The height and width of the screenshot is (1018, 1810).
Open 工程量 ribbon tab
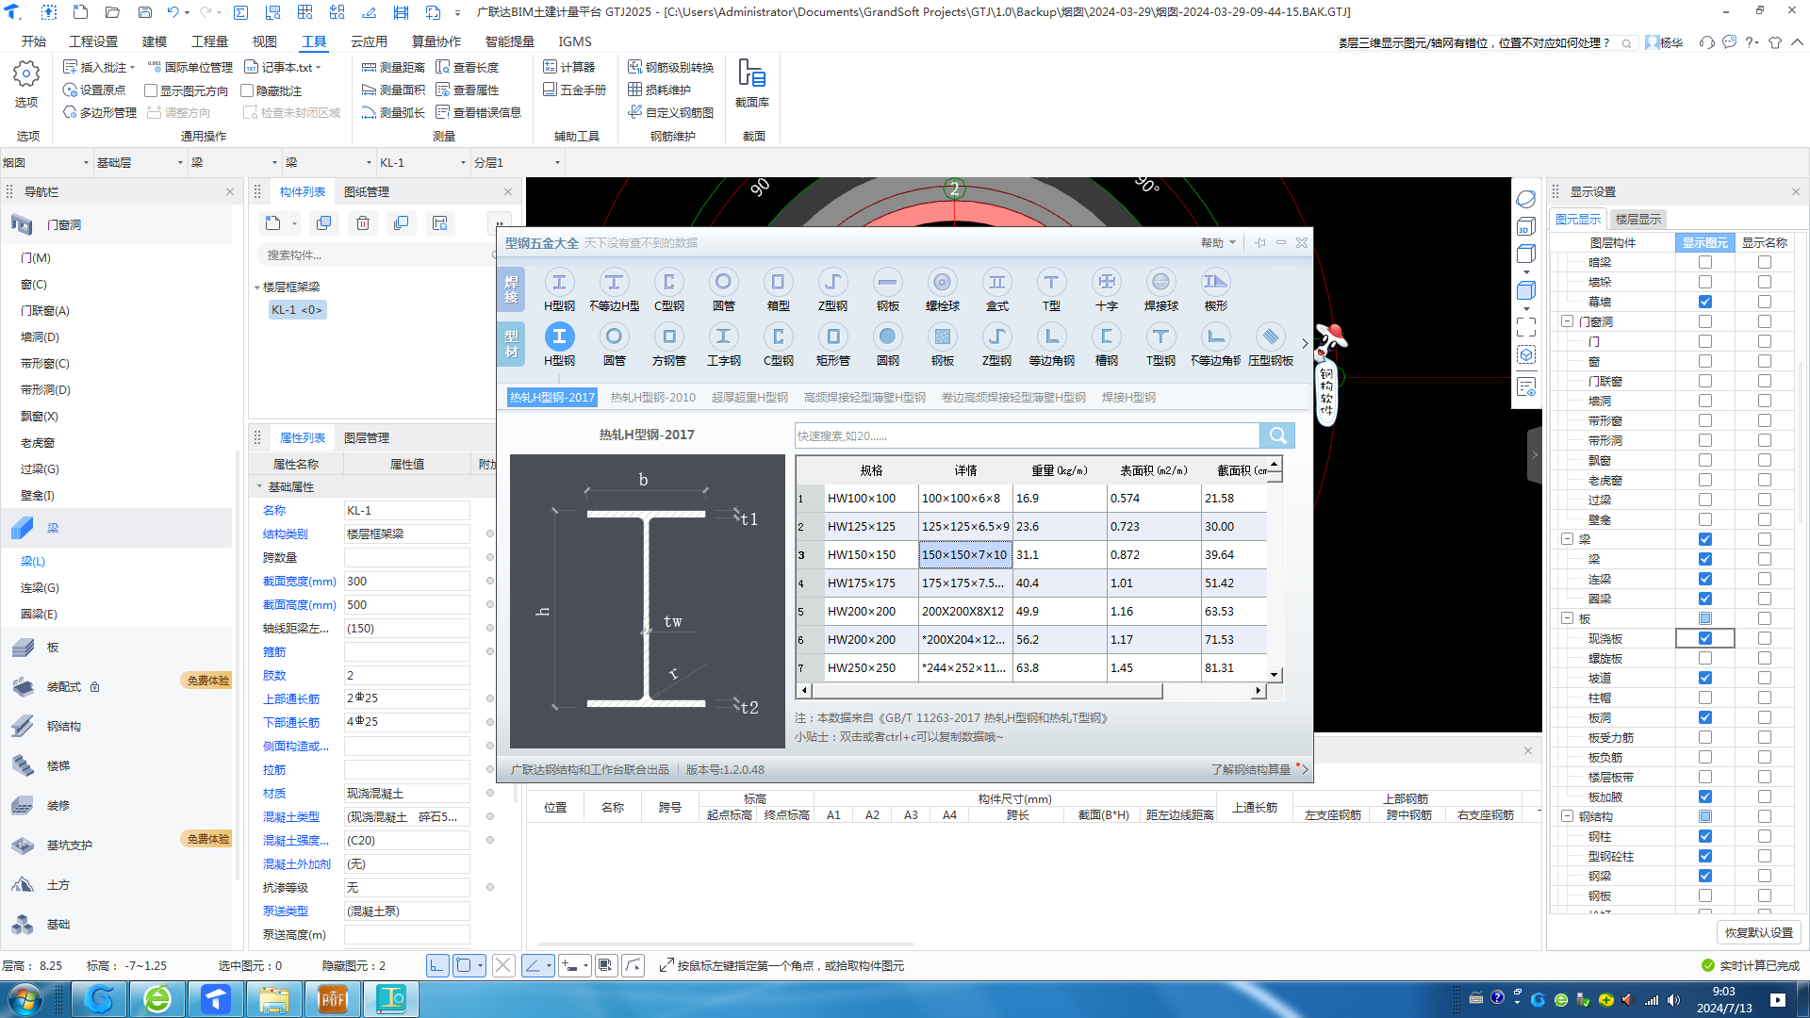[x=209, y=41]
